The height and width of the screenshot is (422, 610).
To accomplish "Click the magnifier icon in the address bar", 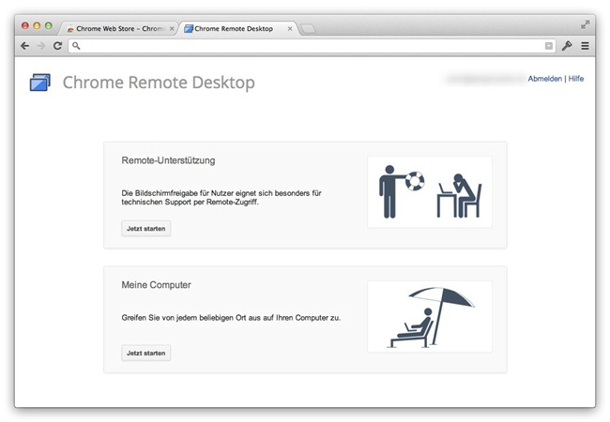I will pos(77,45).
